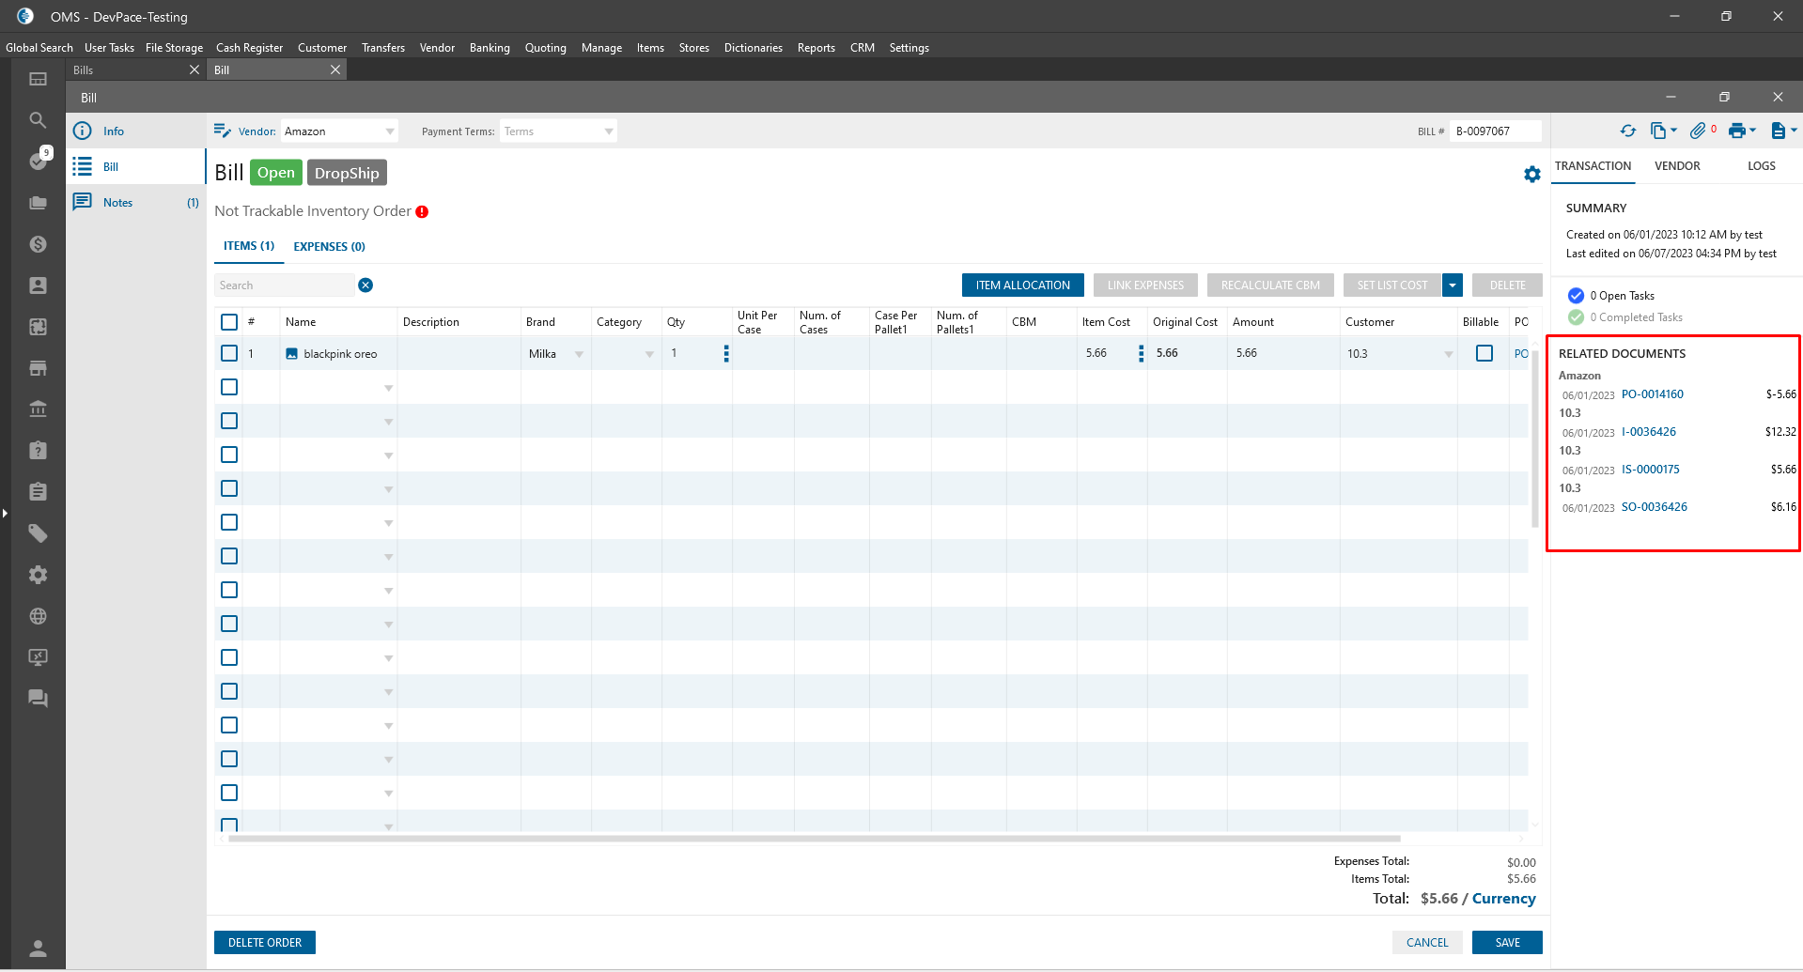The height and width of the screenshot is (972, 1803).
Task: Open the Reports menu
Action: click(816, 48)
